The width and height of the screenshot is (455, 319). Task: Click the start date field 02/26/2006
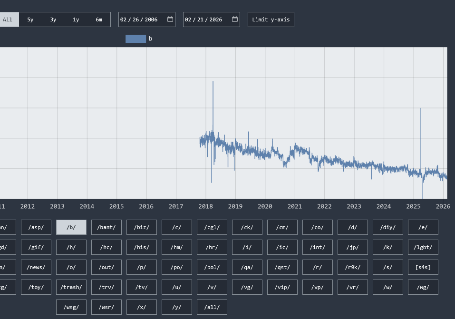[x=147, y=19]
